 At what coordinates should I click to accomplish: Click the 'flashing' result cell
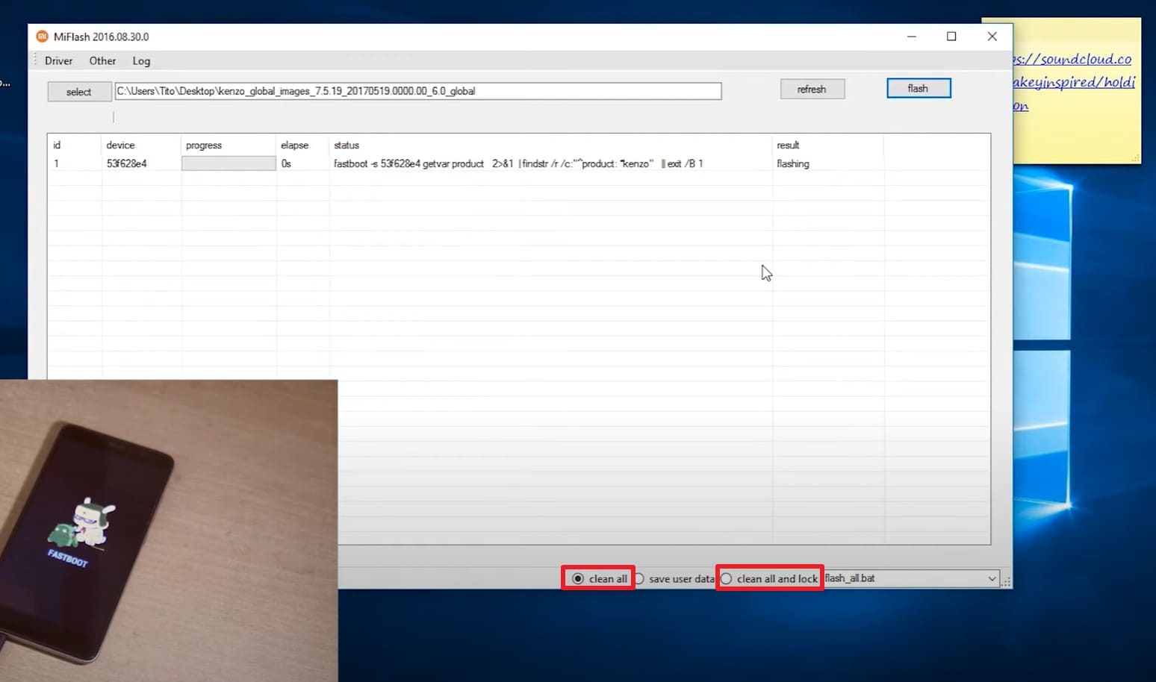(793, 163)
